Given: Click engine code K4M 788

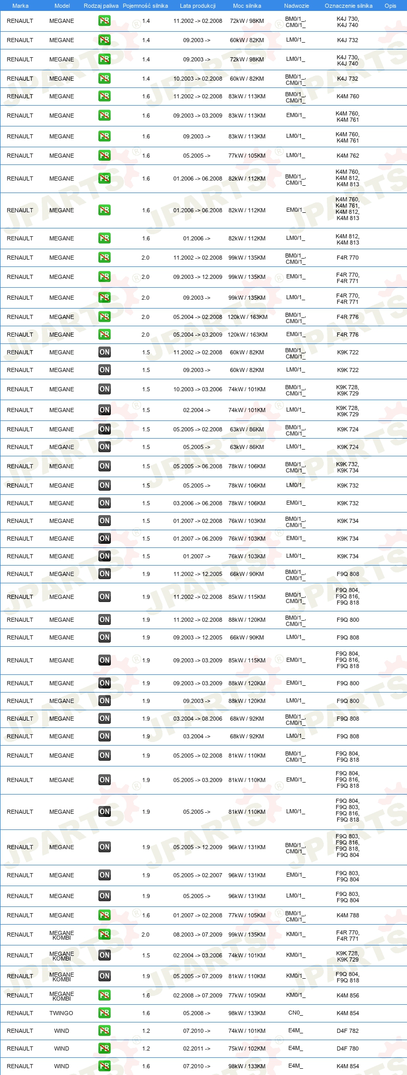Looking at the screenshot, I should click(348, 915).
